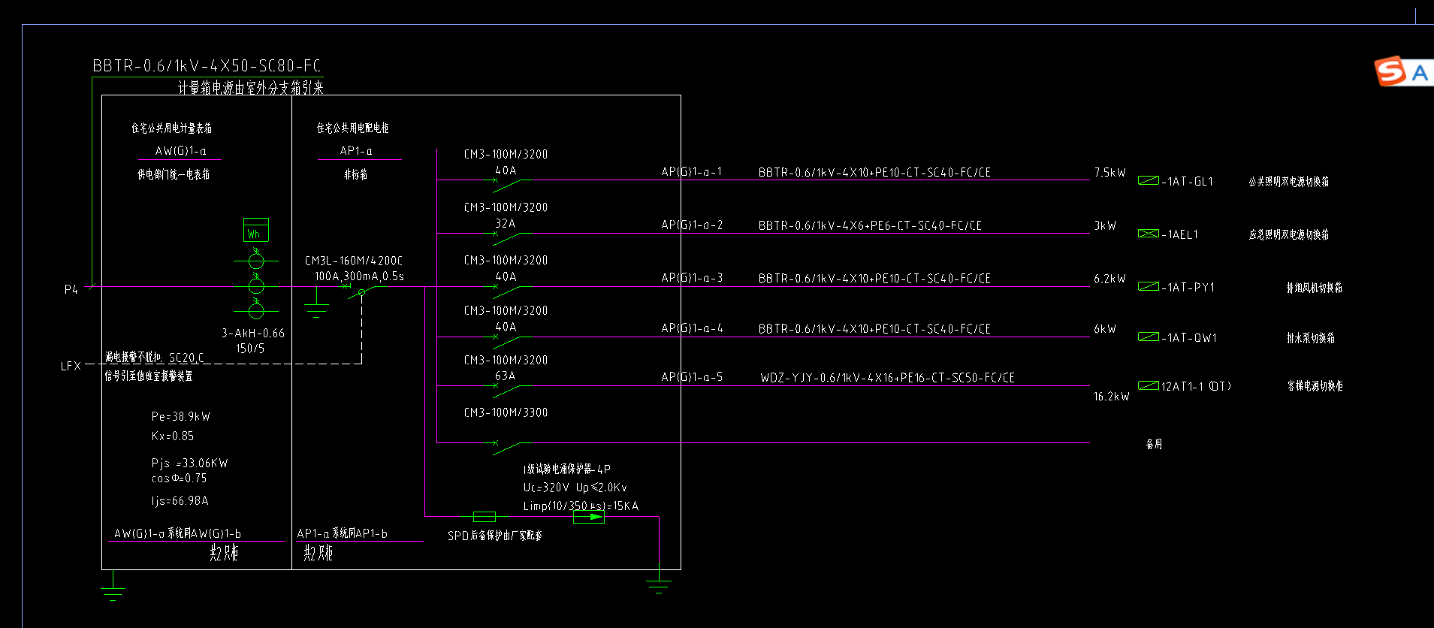
Task: Click the ground symbol under the meter box corner
Action: click(x=113, y=593)
